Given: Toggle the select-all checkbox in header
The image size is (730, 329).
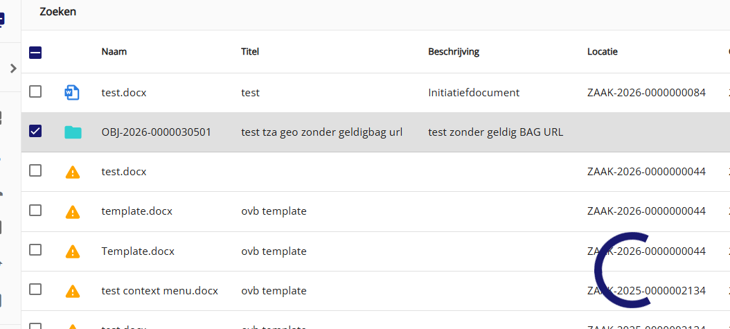Looking at the screenshot, I should coord(35,52).
